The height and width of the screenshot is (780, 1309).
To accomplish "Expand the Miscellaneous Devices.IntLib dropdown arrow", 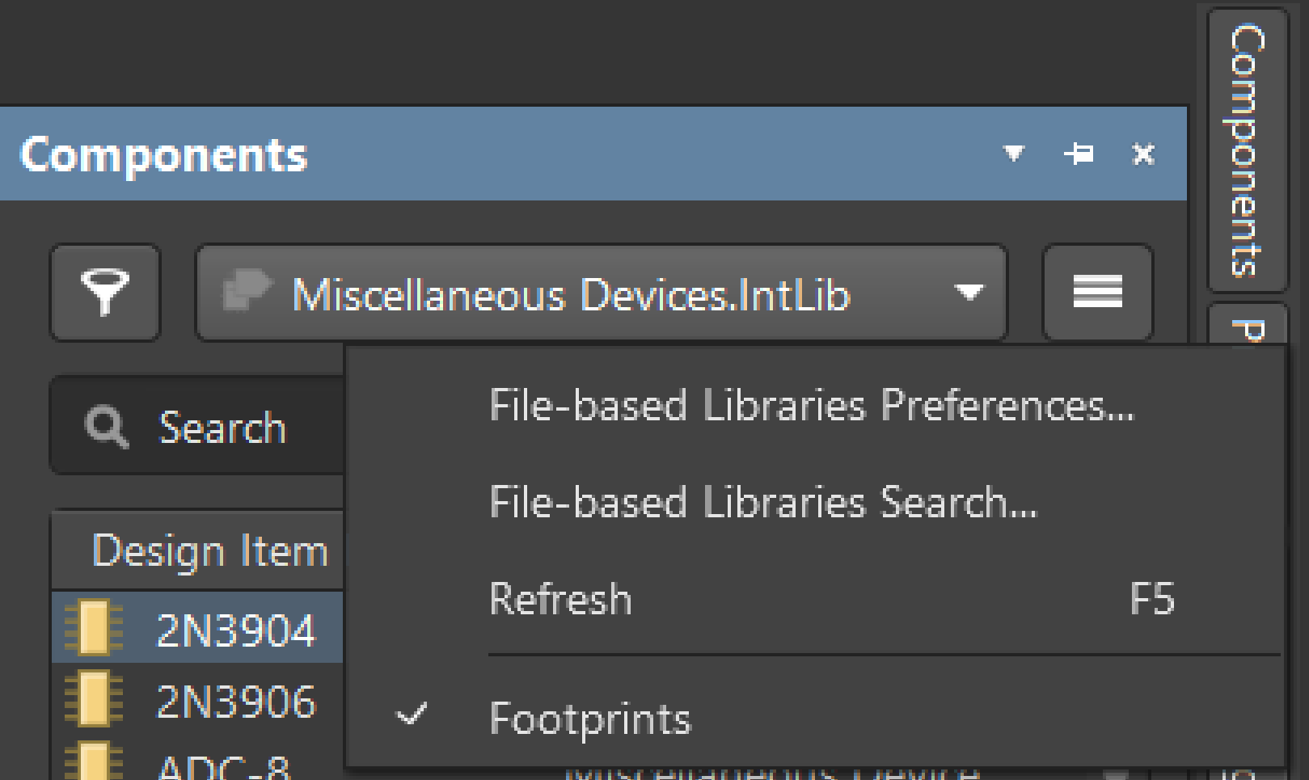I will tap(969, 292).
